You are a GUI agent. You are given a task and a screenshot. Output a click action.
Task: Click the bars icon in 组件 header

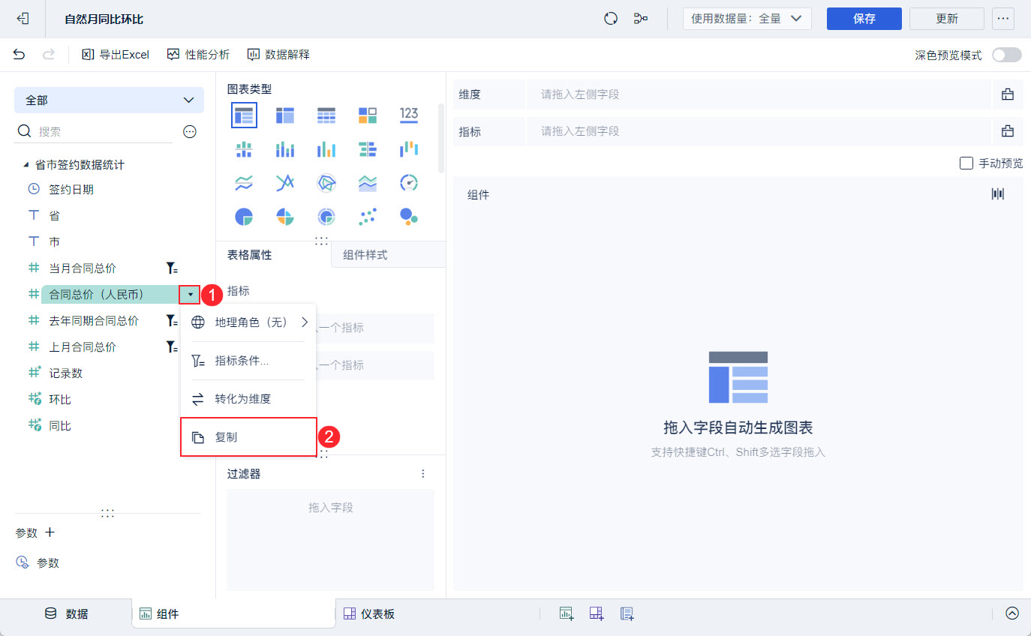pos(998,194)
